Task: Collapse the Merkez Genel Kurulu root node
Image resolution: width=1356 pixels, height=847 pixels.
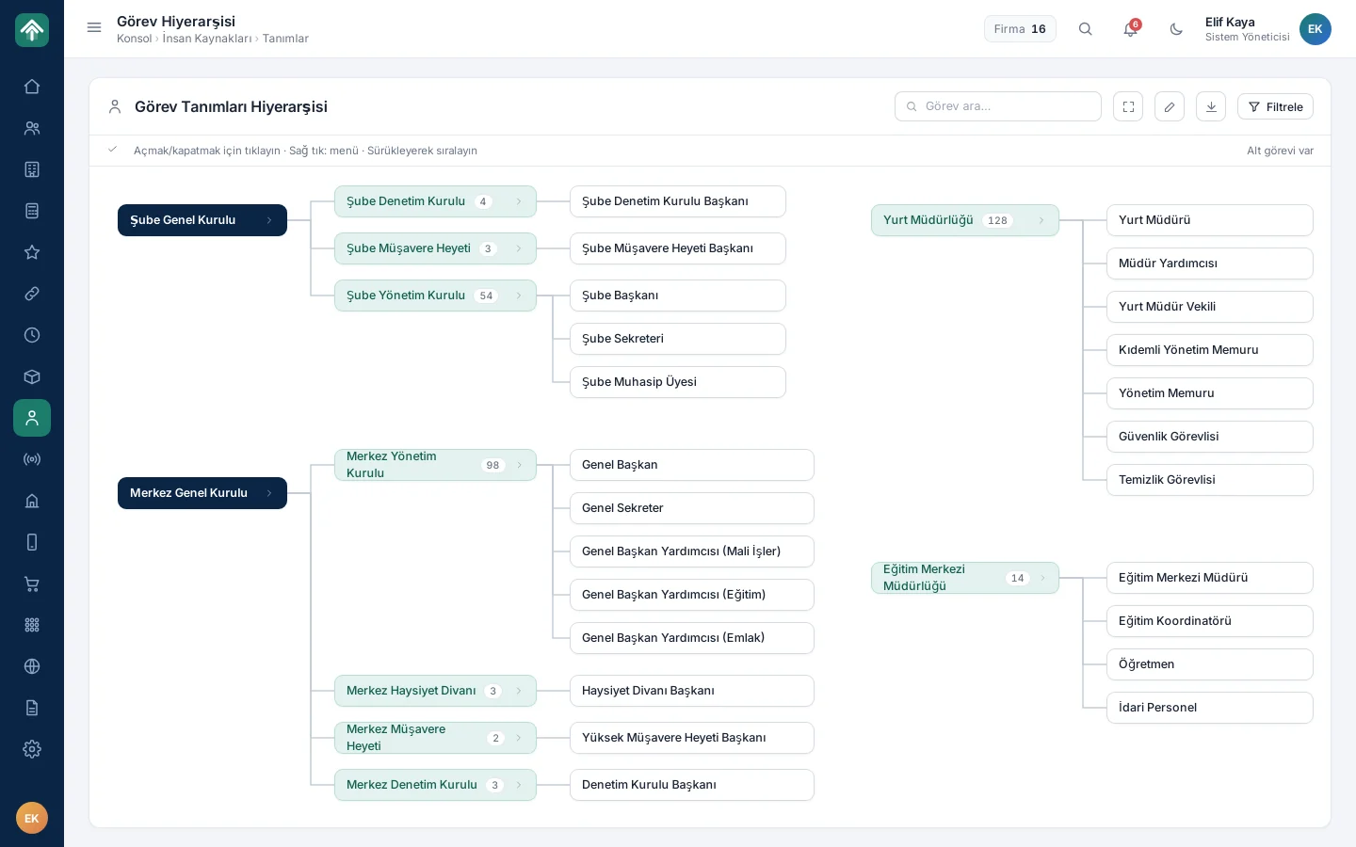Action: pos(202,493)
